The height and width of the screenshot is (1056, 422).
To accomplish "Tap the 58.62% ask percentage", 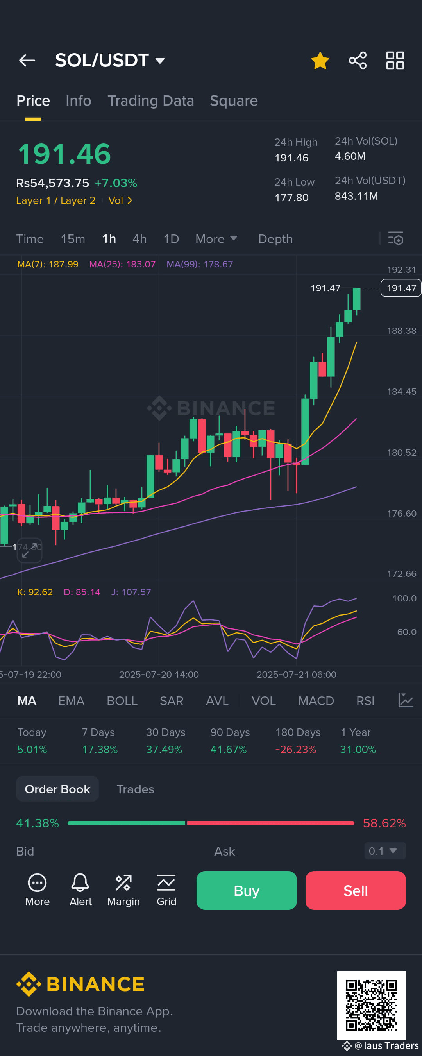I will click(x=384, y=823).
